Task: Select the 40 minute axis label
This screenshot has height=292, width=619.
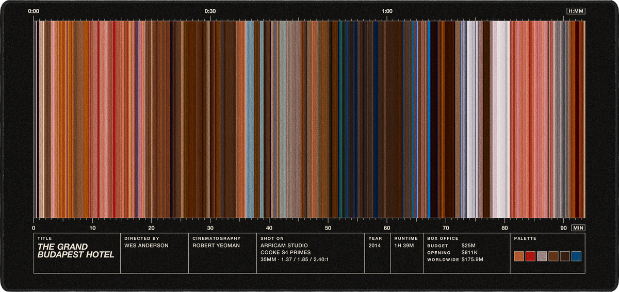Action: tap(269, 228)
